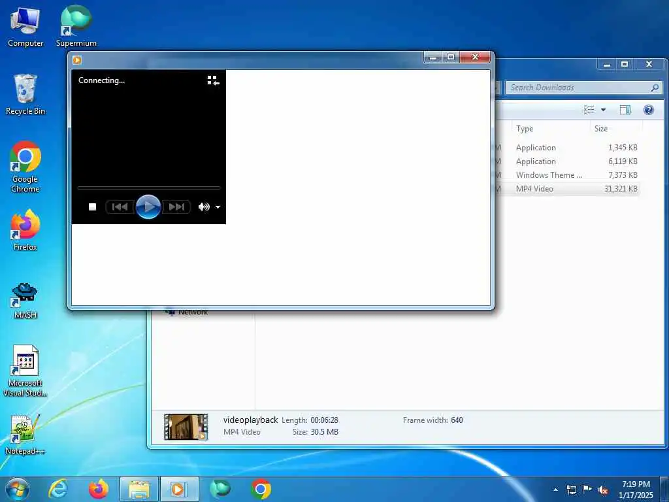Stop playback with the square stop button
Viewport: 669px width, 502px height.
click(x=92, y=207)
